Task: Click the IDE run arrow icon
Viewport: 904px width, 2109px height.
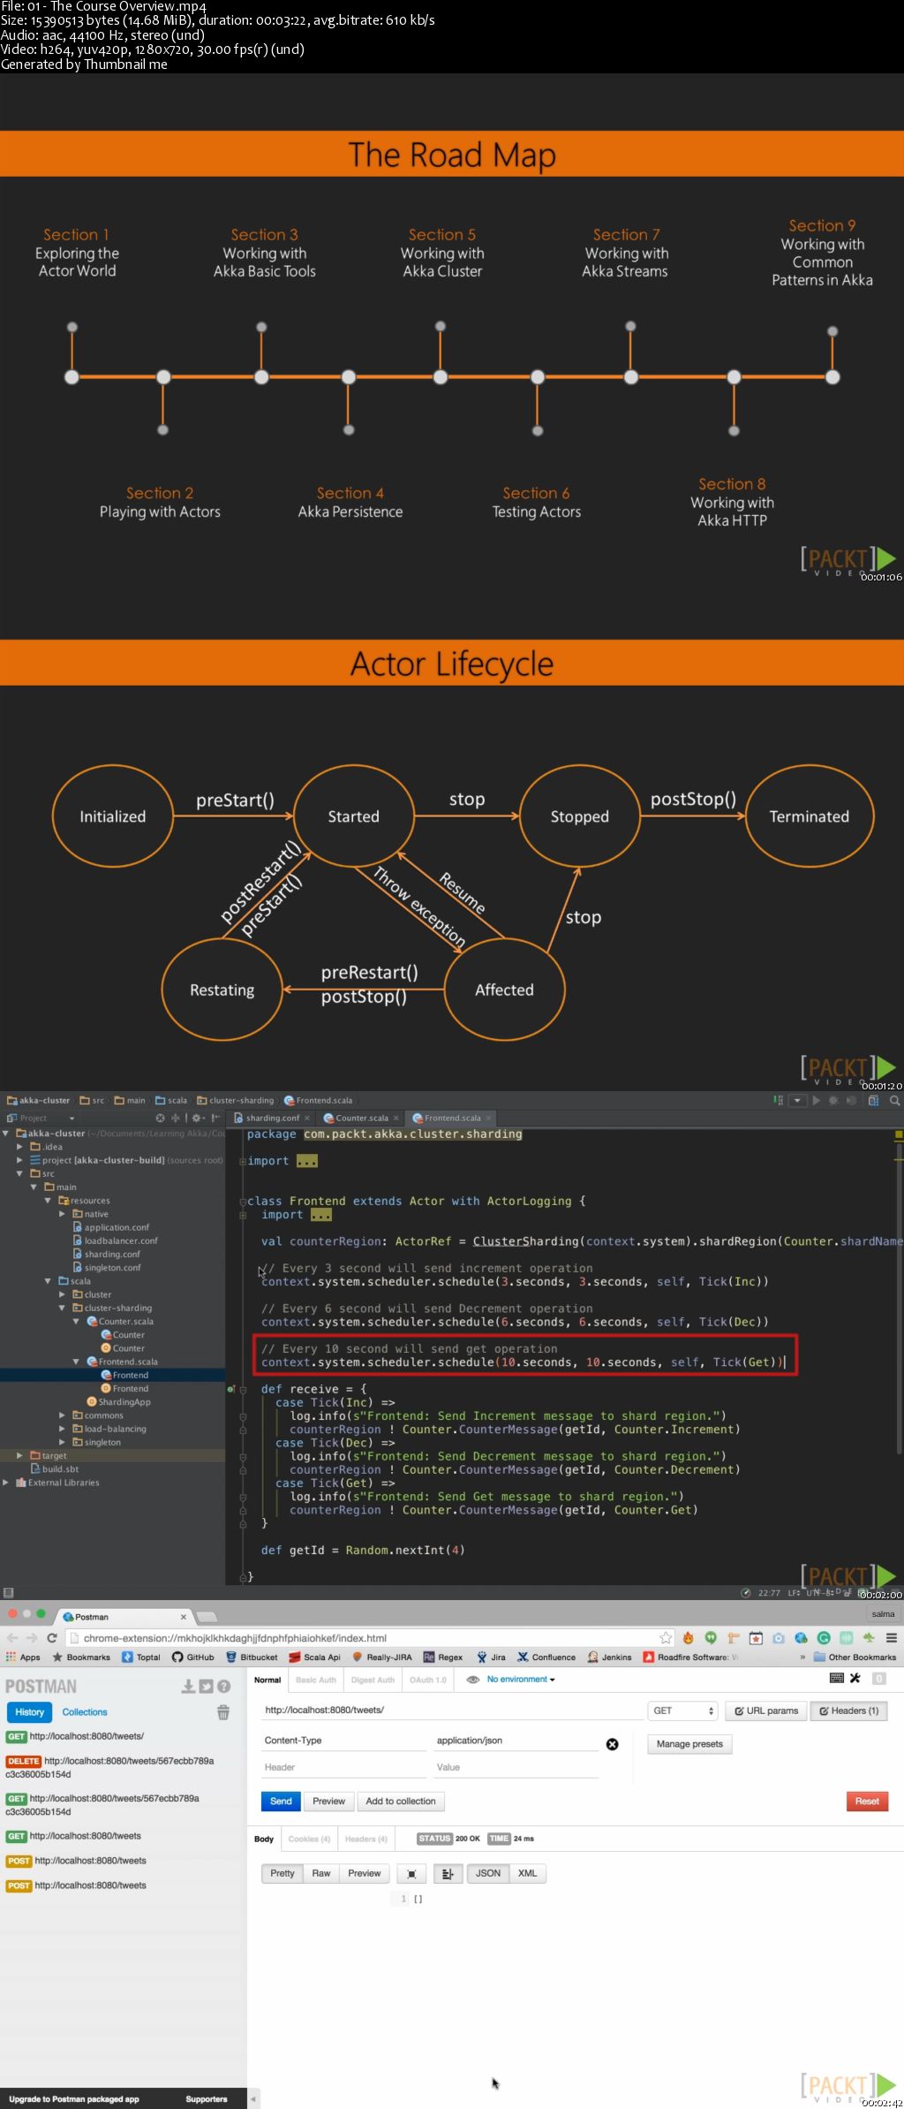Action: pyautogui.click(x=816, y=1101)
